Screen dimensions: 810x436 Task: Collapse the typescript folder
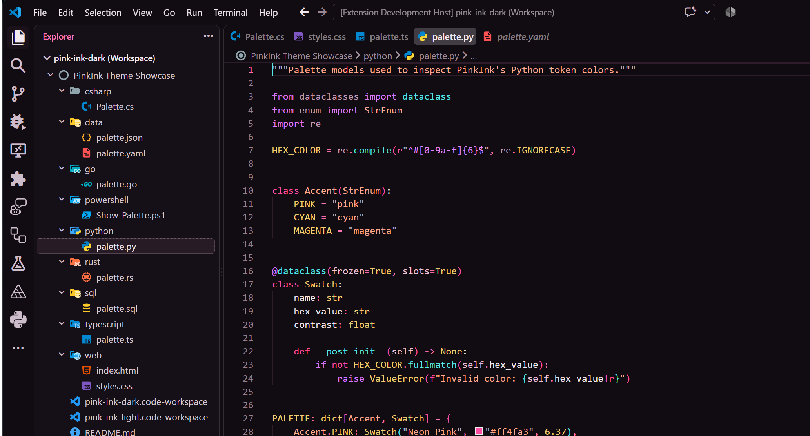click(62, 324)
